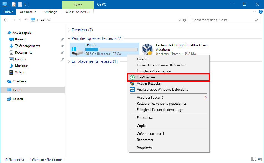The image size is (264, 163).
Task: Open the recent locations dropdown arrow
Action: (x=20, y=20)
